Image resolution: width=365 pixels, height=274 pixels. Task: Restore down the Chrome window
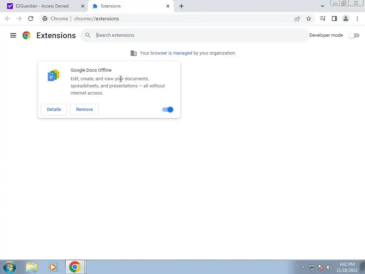click(x=344, y=3)
